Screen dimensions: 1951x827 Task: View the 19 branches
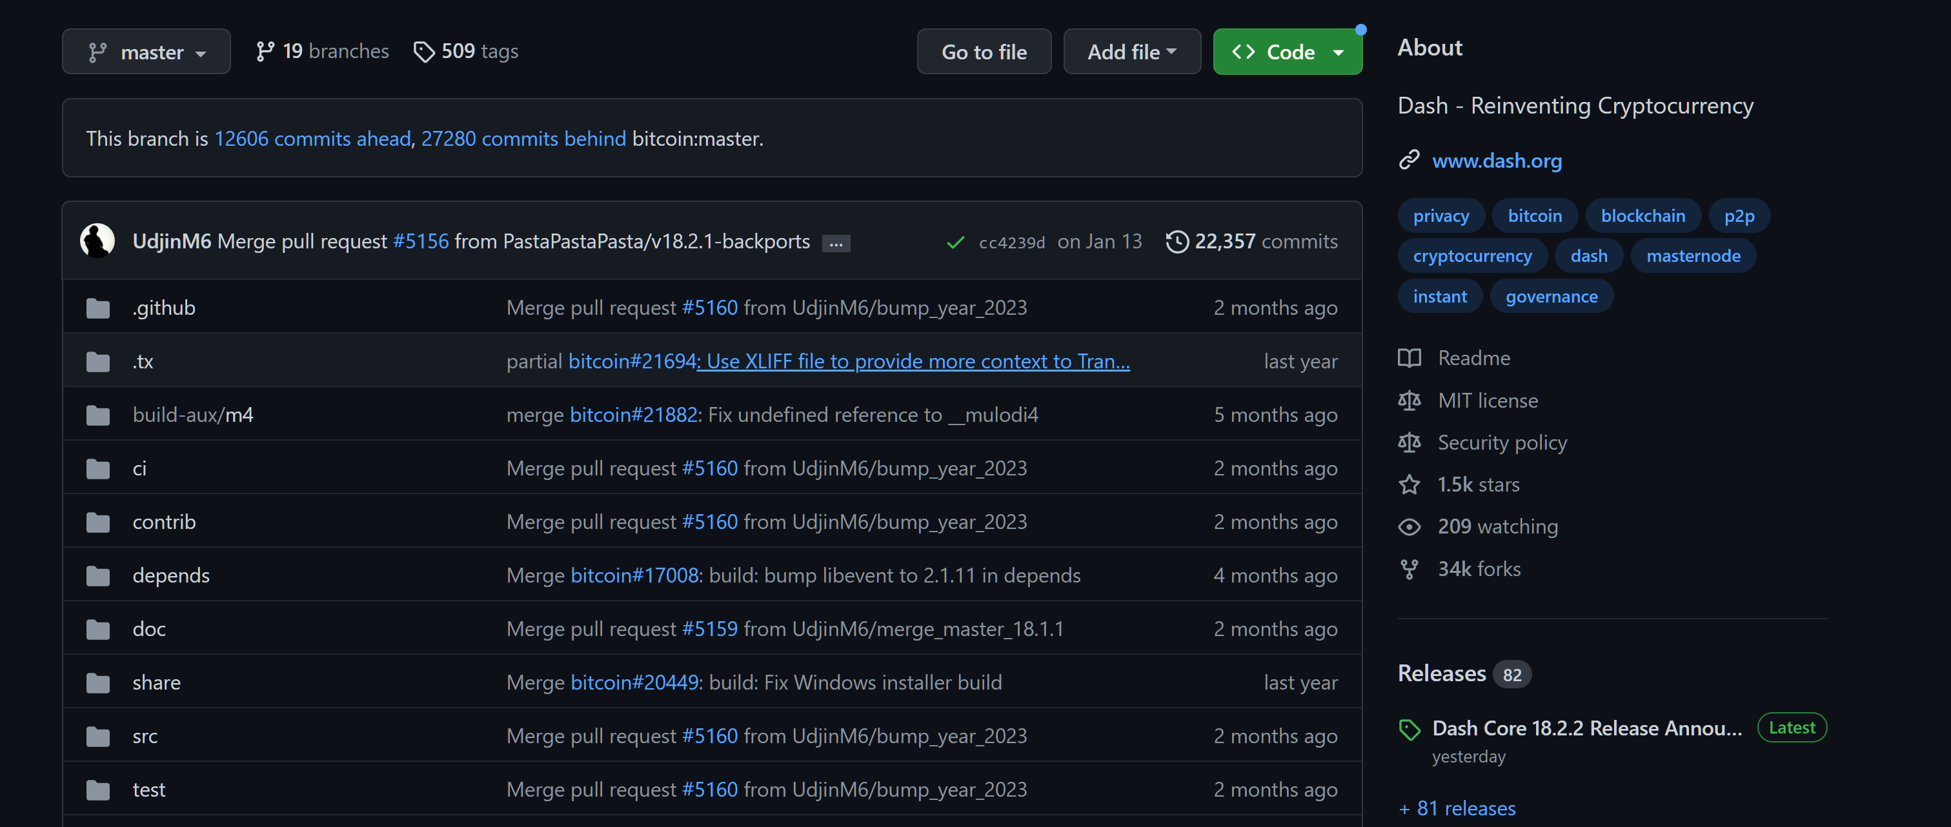click(322, 52)
